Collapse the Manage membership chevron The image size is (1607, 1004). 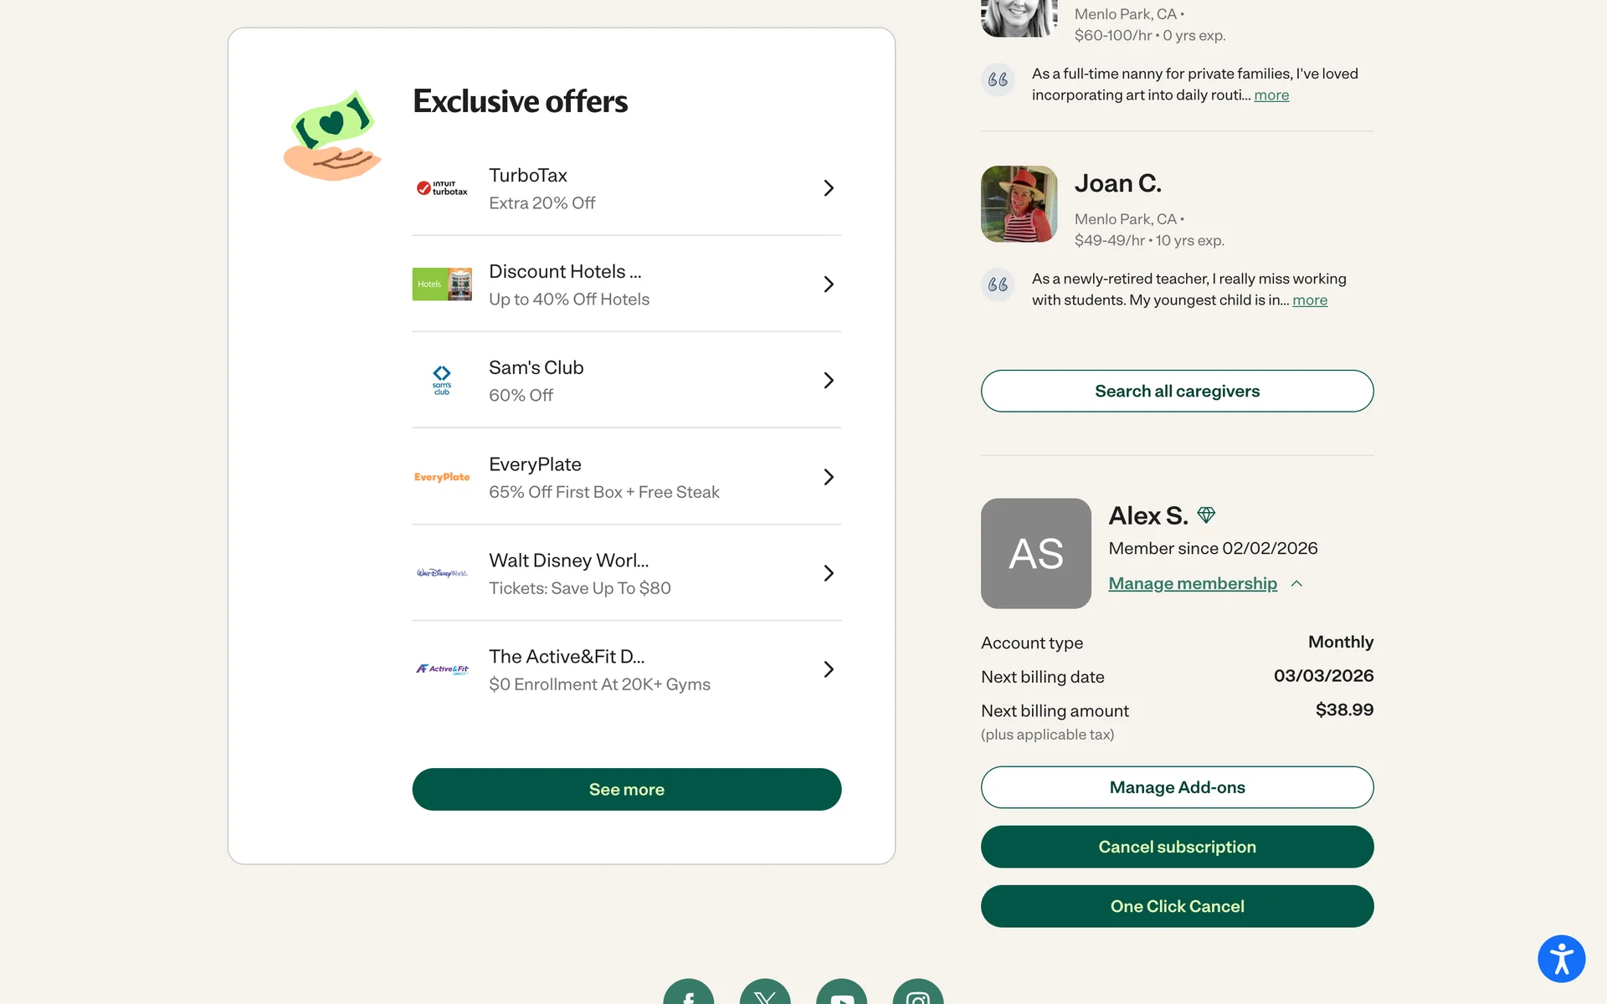coord(1296,584)
